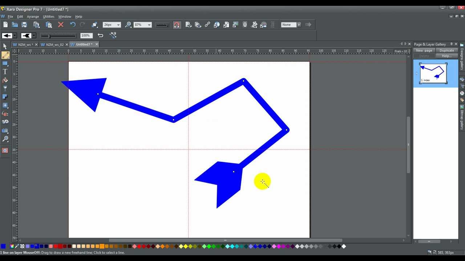
Task: Select the 1. index page thumbnail
Action: coord(433,73)
